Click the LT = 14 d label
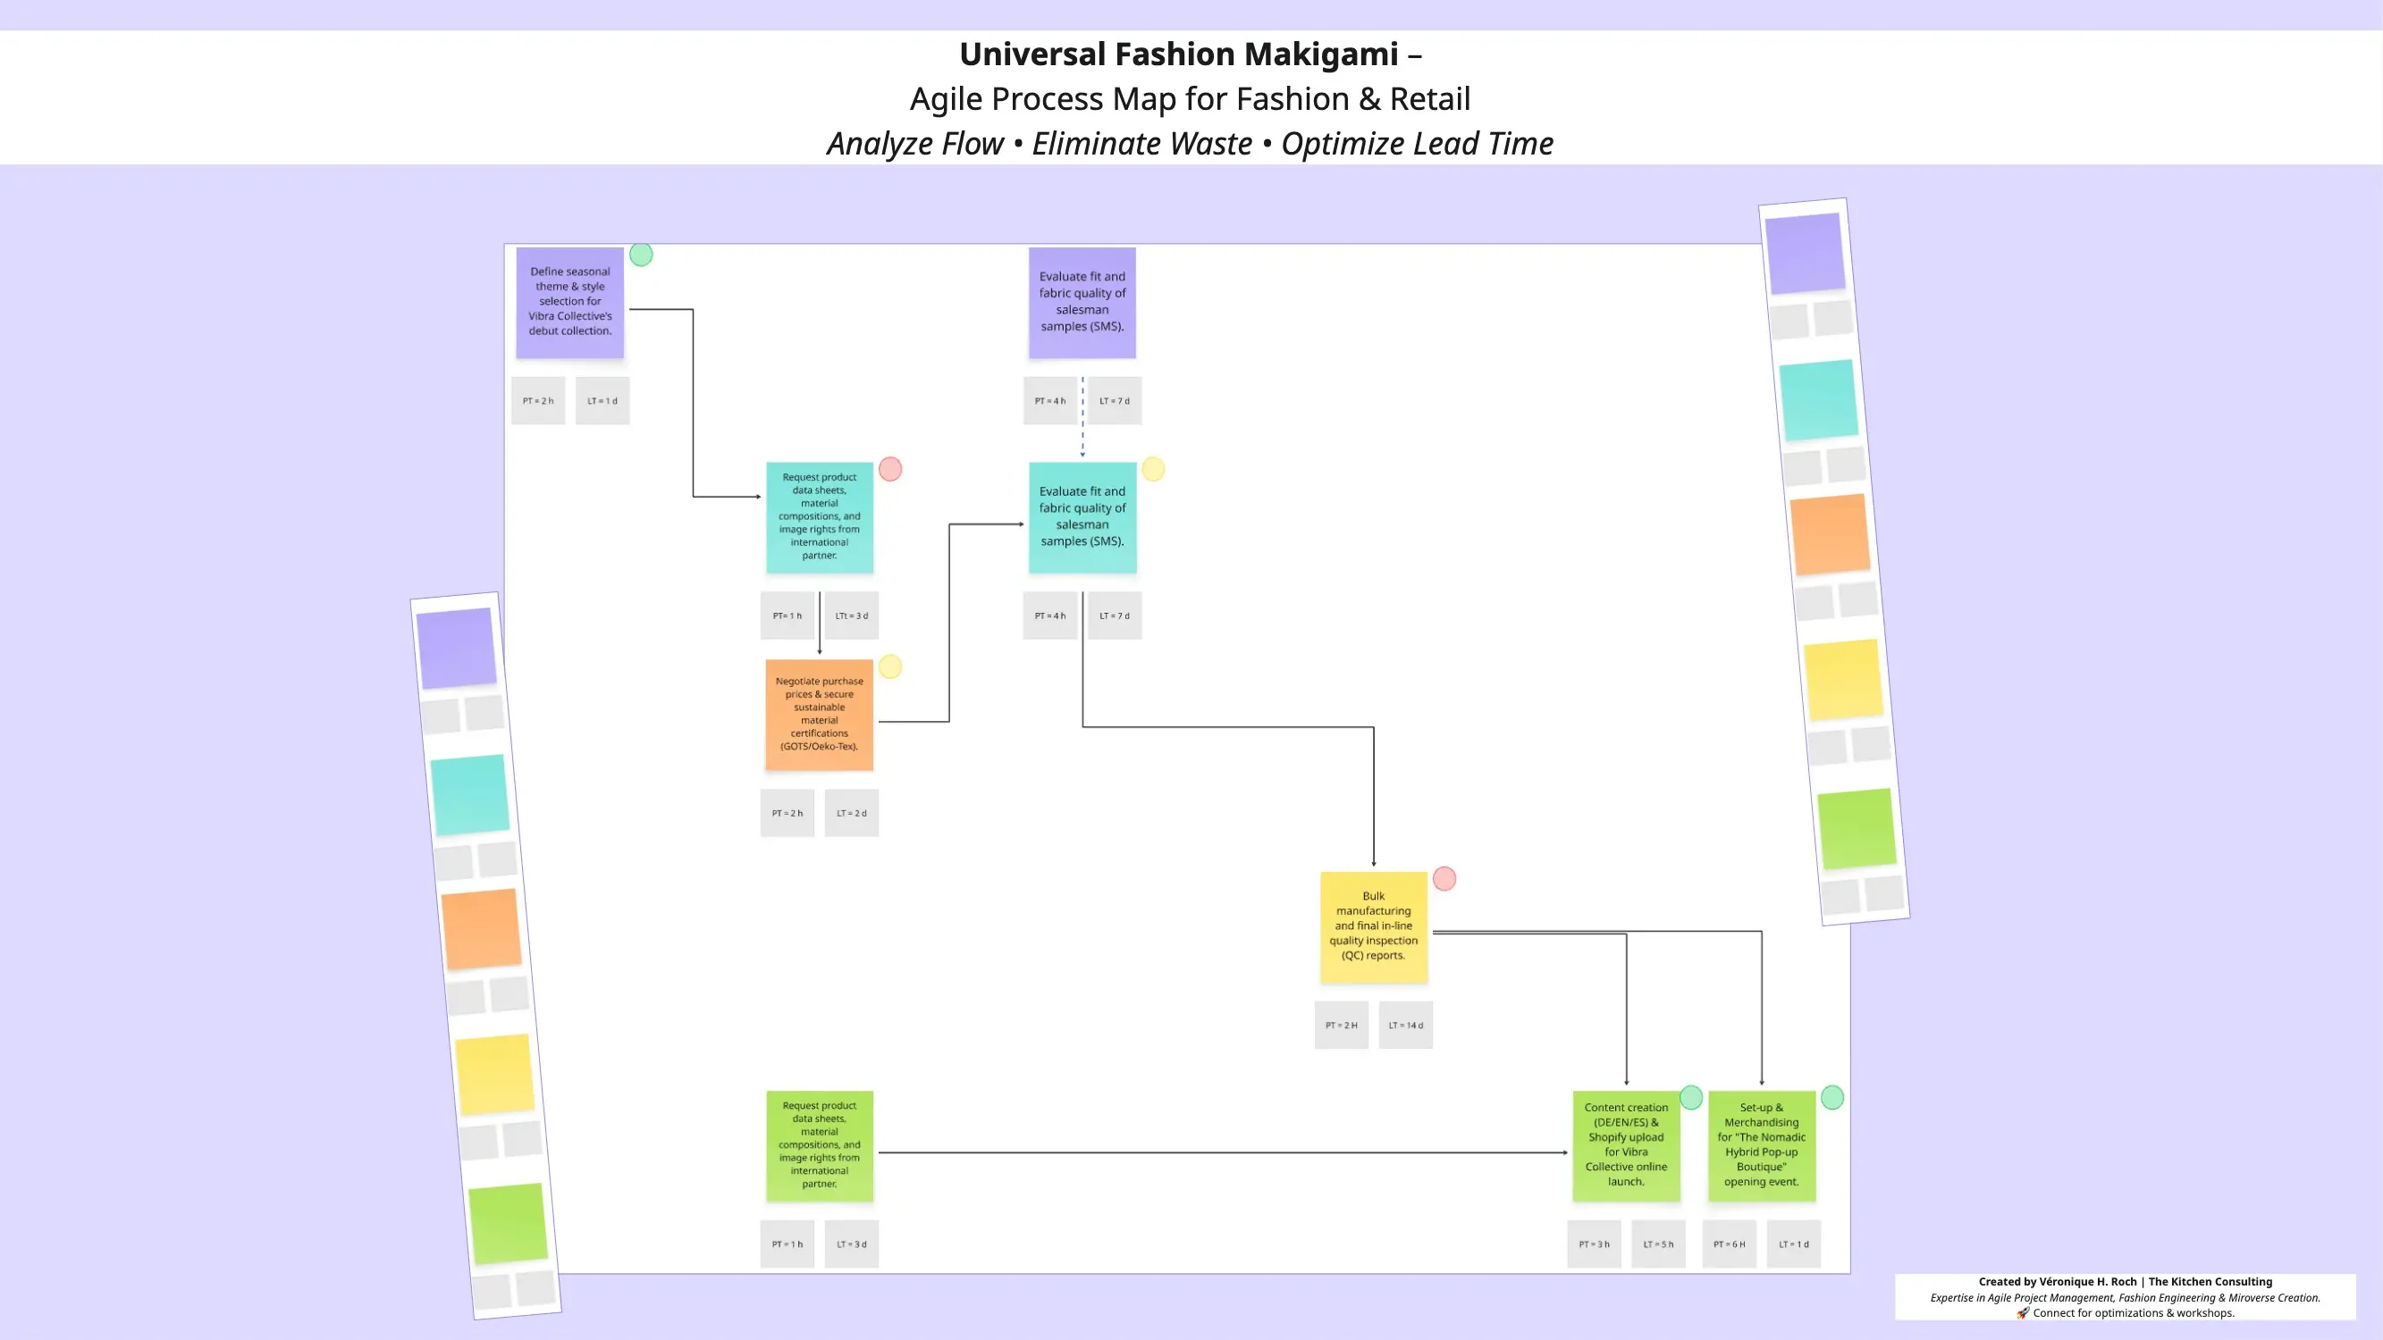 point(1405,1025)
